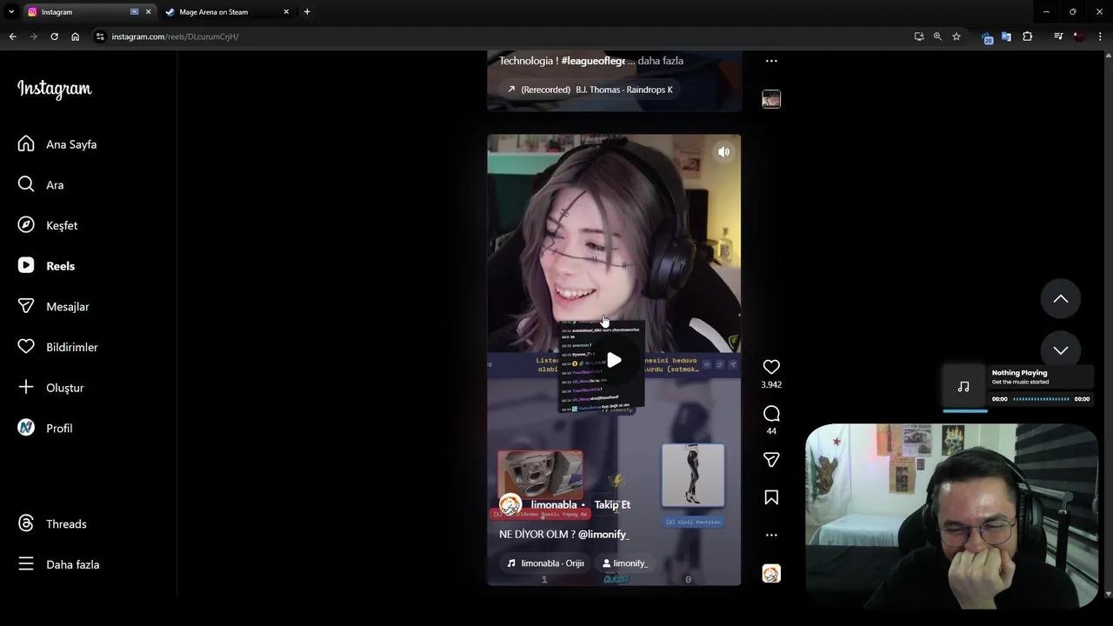The height and width of the screenshot is (626, 1113).
Task: Open the Extensions puzzle menu
Action: click(1028, 37)
